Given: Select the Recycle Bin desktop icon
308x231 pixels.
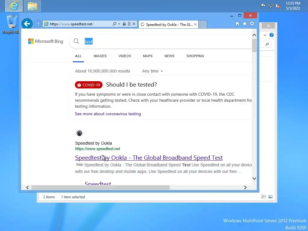Looking at the screenshot, I should tap(11, 24).
